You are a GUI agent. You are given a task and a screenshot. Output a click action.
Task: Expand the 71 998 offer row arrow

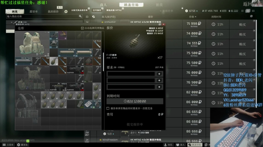(x=254, y=21)
